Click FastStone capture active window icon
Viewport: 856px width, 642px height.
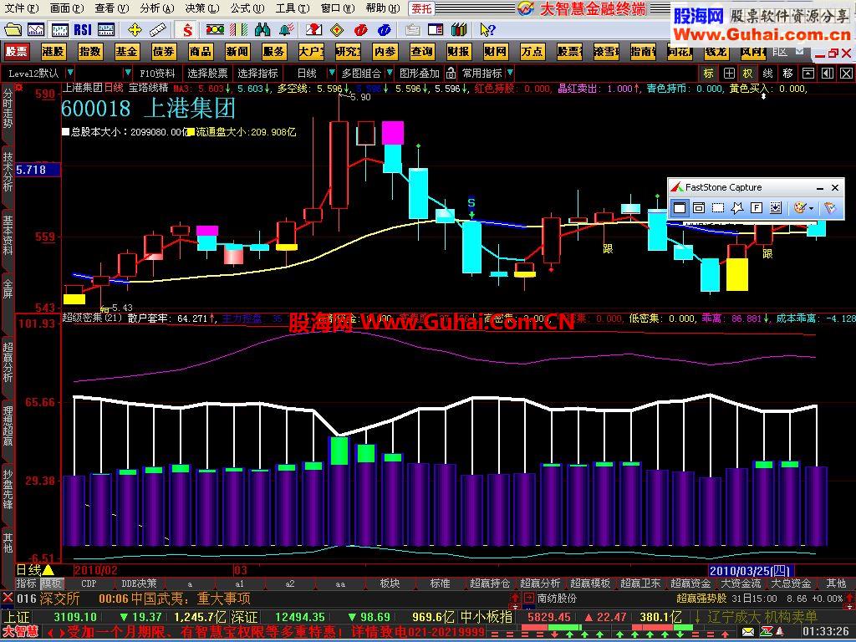click(679, 208)
